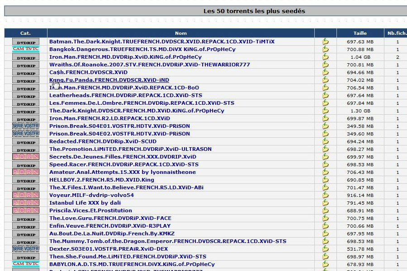This screenshot has width=407, height=271.
Task: Click download icon for HELLBOY.2 row
Action: coord(325,180)
